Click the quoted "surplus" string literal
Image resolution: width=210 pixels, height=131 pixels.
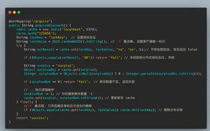(x=64, y=65)
